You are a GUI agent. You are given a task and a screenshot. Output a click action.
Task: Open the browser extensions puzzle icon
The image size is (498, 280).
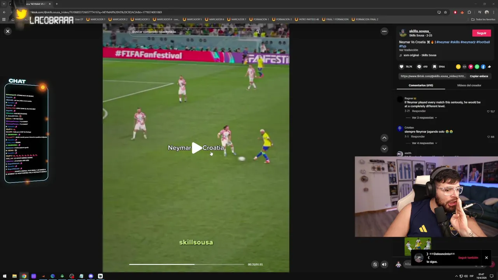[x=469, y=12]
